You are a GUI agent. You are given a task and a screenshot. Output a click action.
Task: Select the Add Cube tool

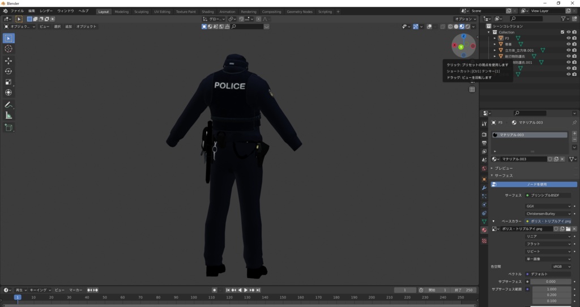click(8, 127)
